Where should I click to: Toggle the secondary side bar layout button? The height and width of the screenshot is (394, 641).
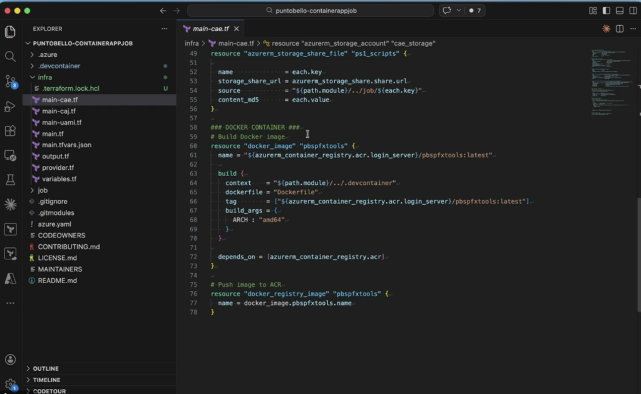[633, 11]
